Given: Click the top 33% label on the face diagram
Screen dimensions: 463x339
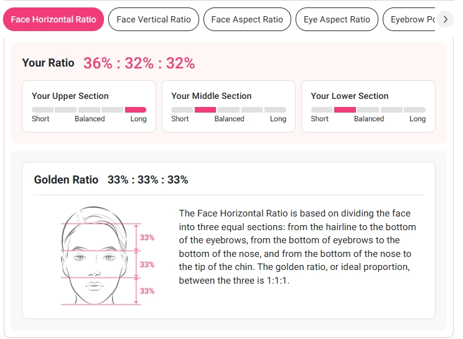Looking at the screenshot, I should pos(147,238).
